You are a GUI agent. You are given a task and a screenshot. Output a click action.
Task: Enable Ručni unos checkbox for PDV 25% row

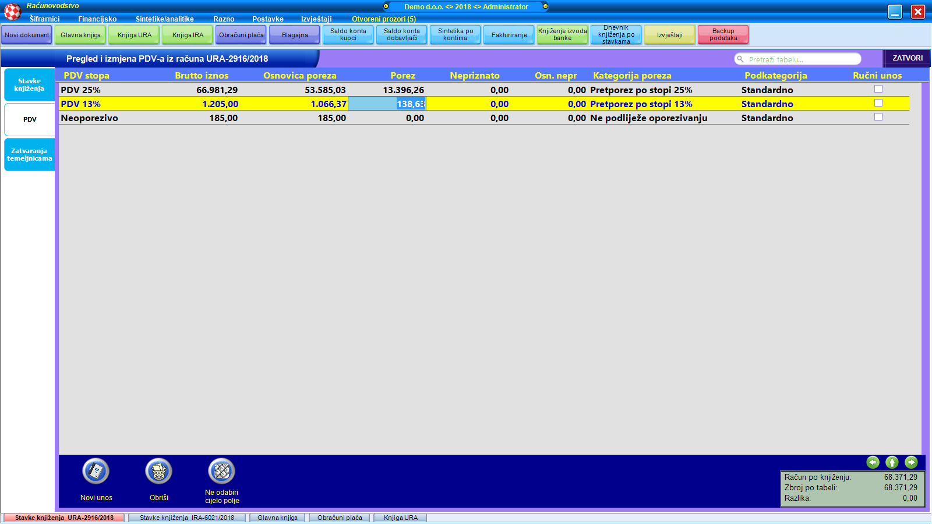(878, 89)
